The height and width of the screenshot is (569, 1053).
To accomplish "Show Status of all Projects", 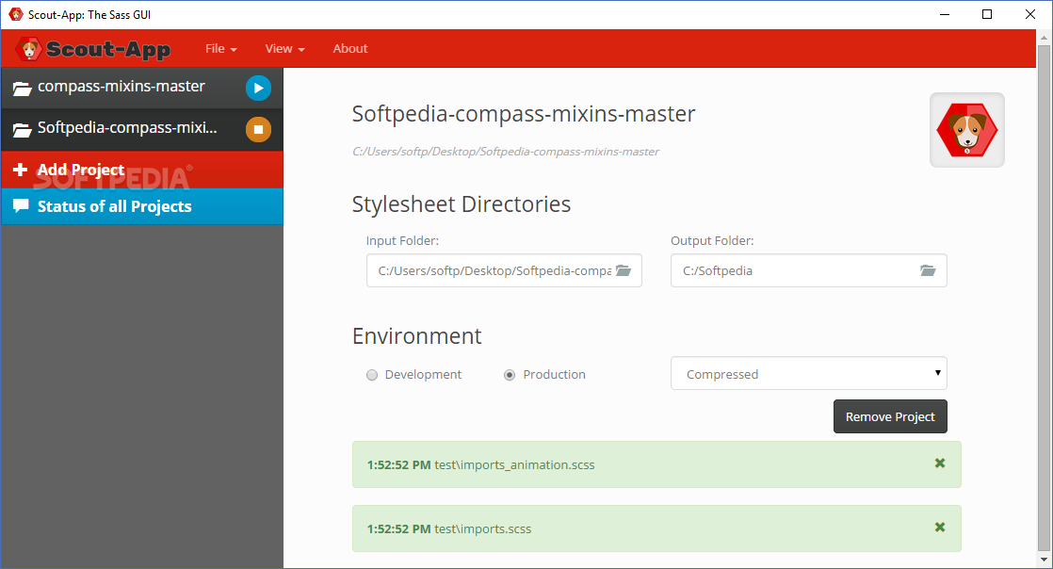I will click(x=141, y=206).
